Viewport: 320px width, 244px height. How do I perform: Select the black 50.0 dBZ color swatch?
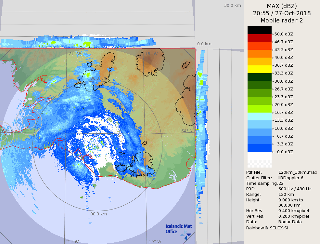(259, 30)
